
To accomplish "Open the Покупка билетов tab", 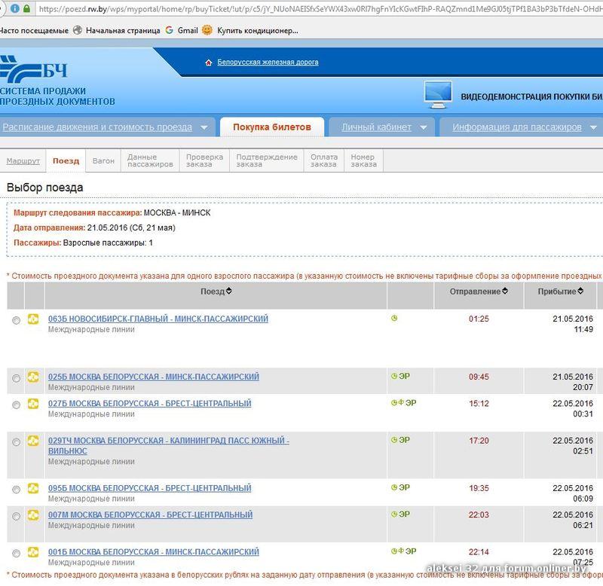I will 271,127.
